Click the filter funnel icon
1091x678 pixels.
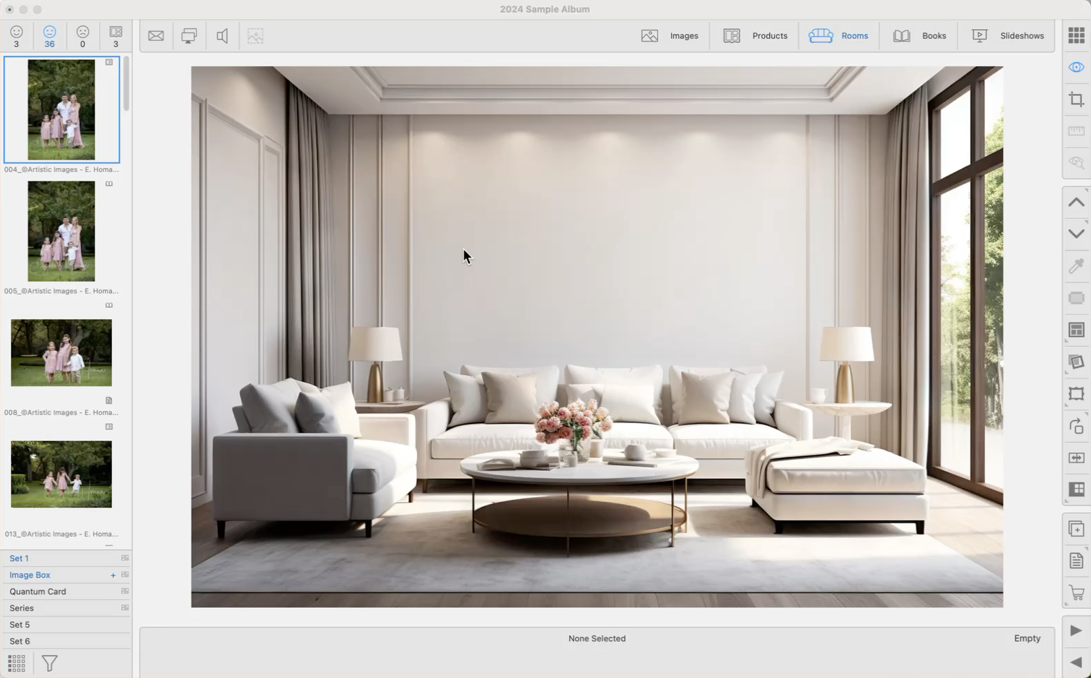50,664
